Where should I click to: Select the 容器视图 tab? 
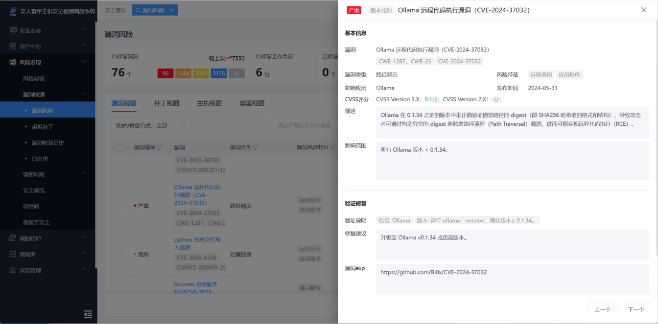(252, 103)
